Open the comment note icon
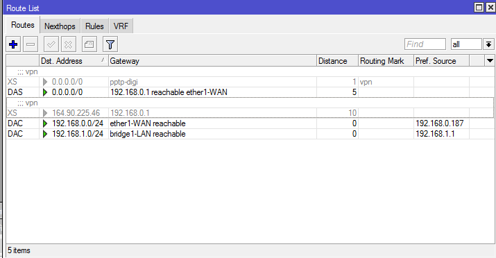The image size is (496, 258). (89, 44)
